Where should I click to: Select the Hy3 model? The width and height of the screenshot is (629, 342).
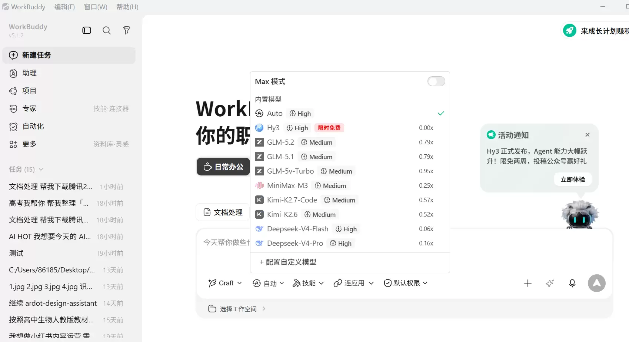350,128
